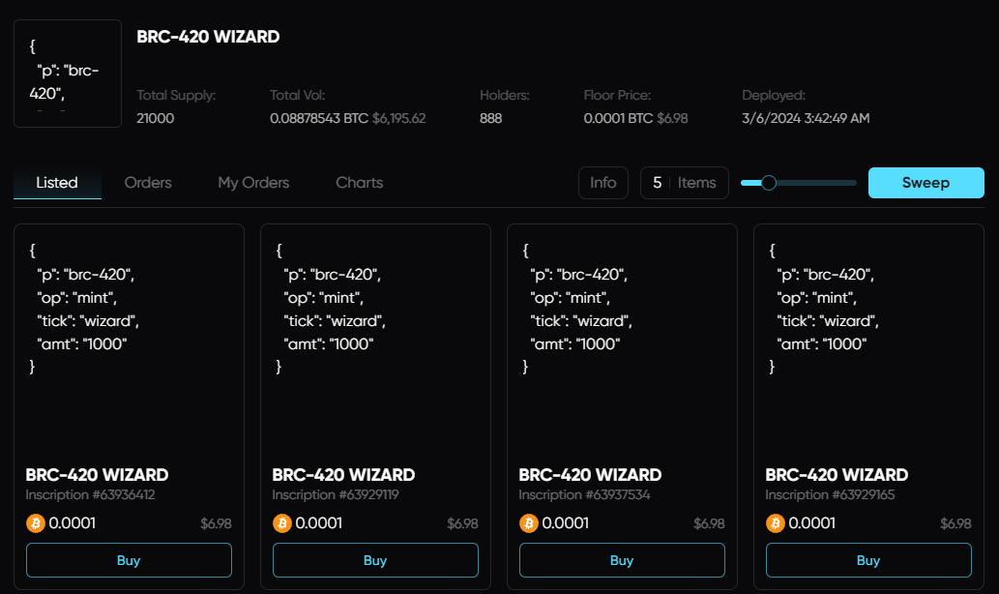Viewport: 999px width, 594px height.
Task: Select Inscription #63936412 text
Action: (91, 495)
